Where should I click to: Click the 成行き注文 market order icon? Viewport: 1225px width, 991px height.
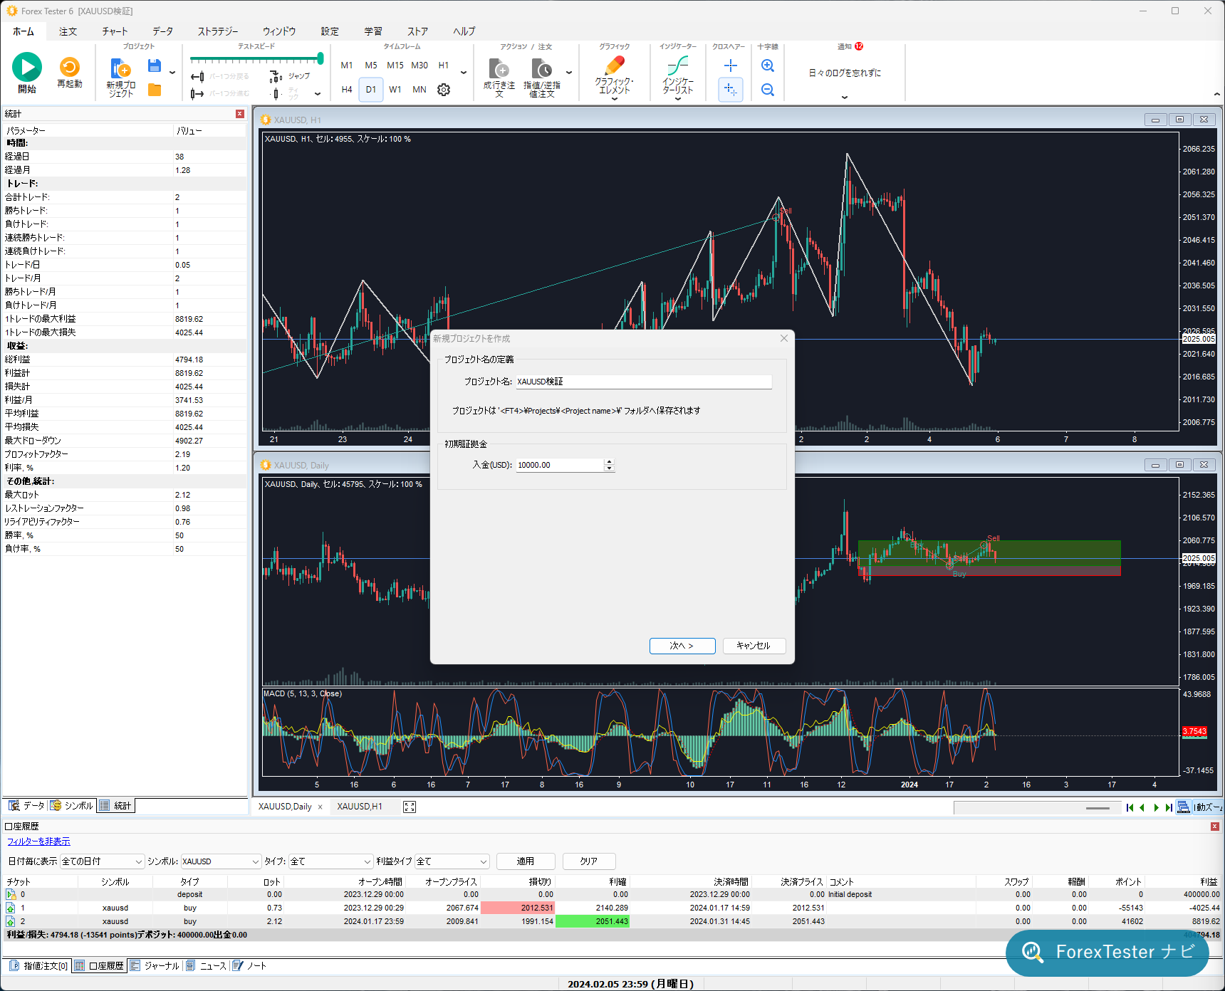499,68
